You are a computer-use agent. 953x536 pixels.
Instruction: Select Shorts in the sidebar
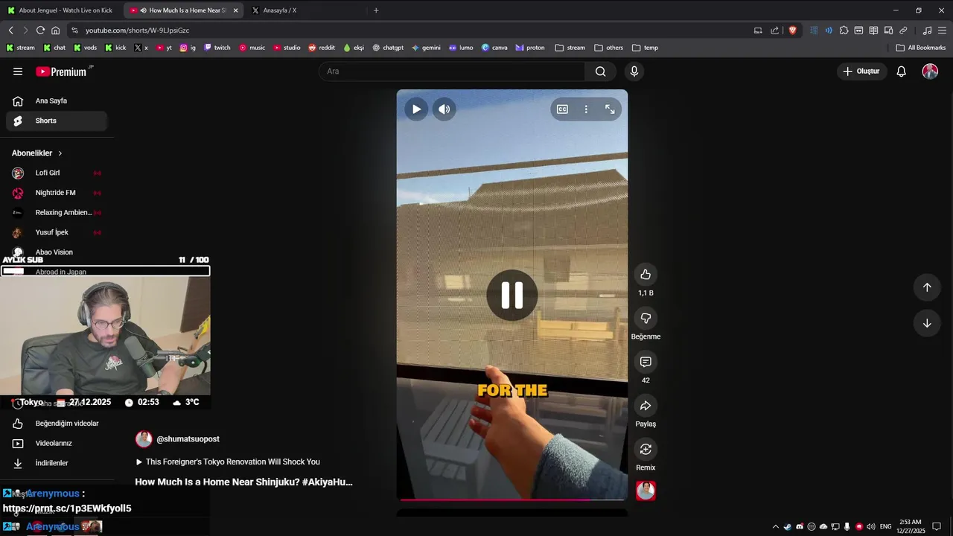(57, 121)
